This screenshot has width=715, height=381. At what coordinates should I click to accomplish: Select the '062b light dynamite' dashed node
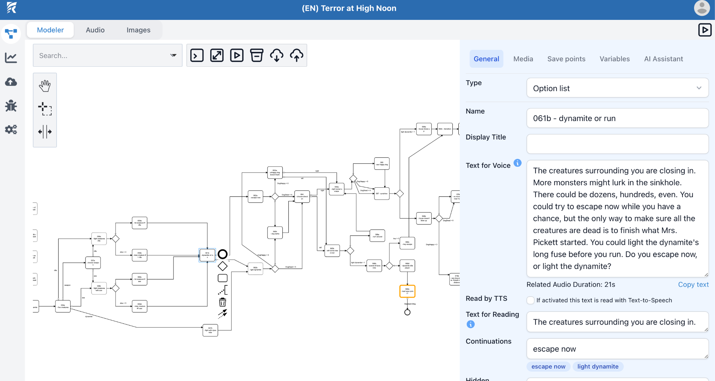pyautogui.click(x=255, y=269)
